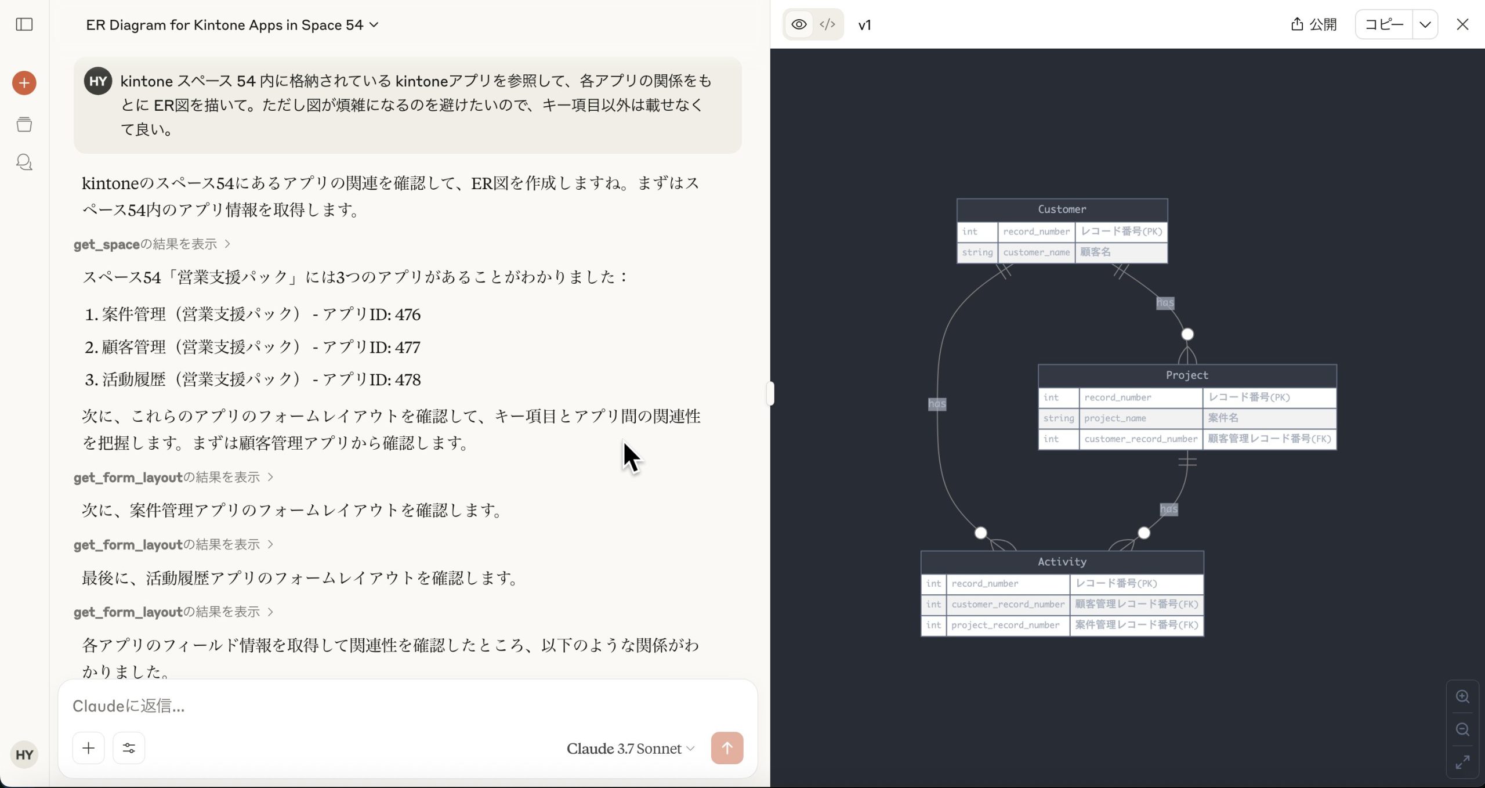
Task: Start a new chat with plus button
Action: coord(24,83)
